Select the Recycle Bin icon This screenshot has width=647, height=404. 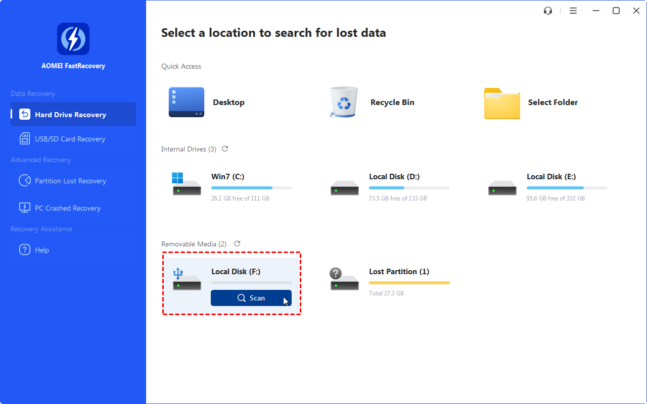pos(344,102)
